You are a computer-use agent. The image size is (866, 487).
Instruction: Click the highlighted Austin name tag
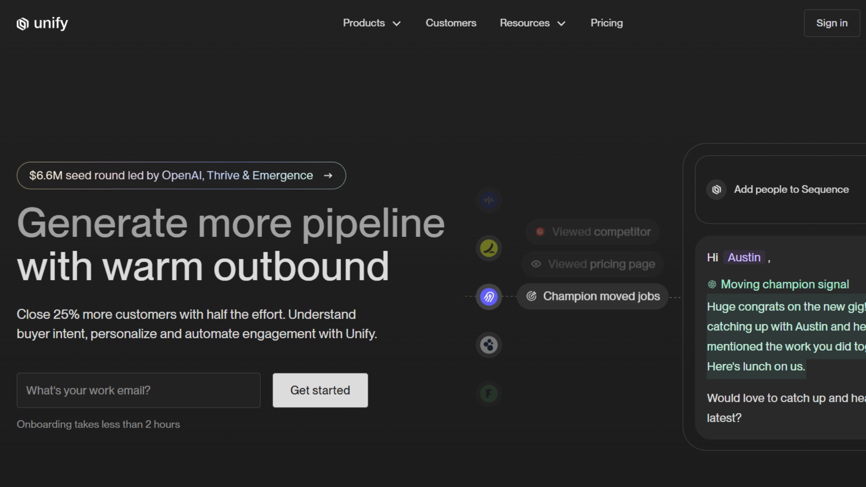tap(744, 257)
